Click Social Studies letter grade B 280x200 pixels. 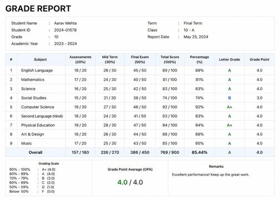[x=229, y=98]
